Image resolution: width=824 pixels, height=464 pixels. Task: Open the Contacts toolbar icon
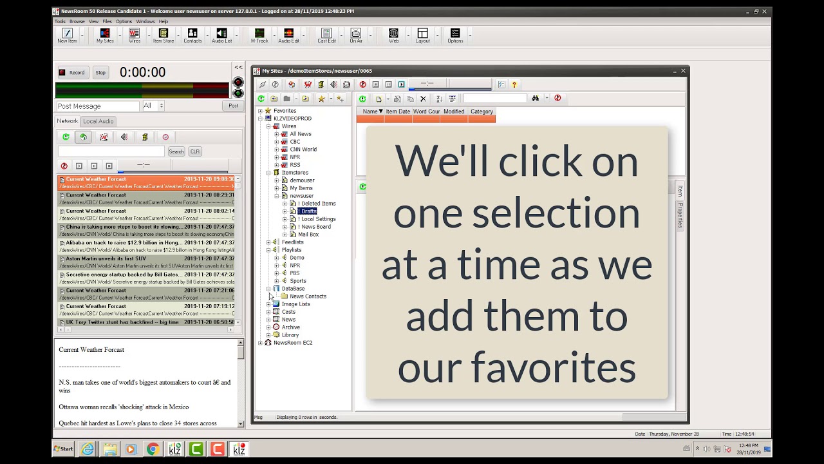[192, 35]
